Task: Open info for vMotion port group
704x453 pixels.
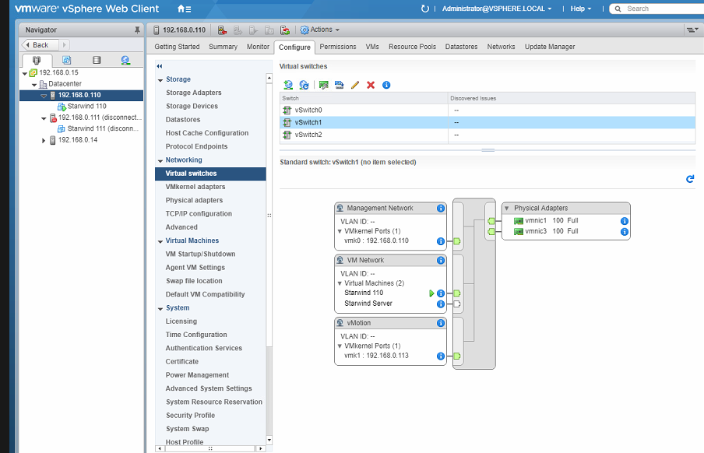Action: pyautogui.click(x=441, y=323)
